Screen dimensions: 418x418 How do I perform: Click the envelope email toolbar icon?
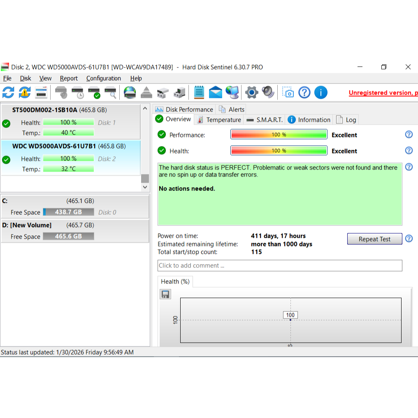coord(215,92)
